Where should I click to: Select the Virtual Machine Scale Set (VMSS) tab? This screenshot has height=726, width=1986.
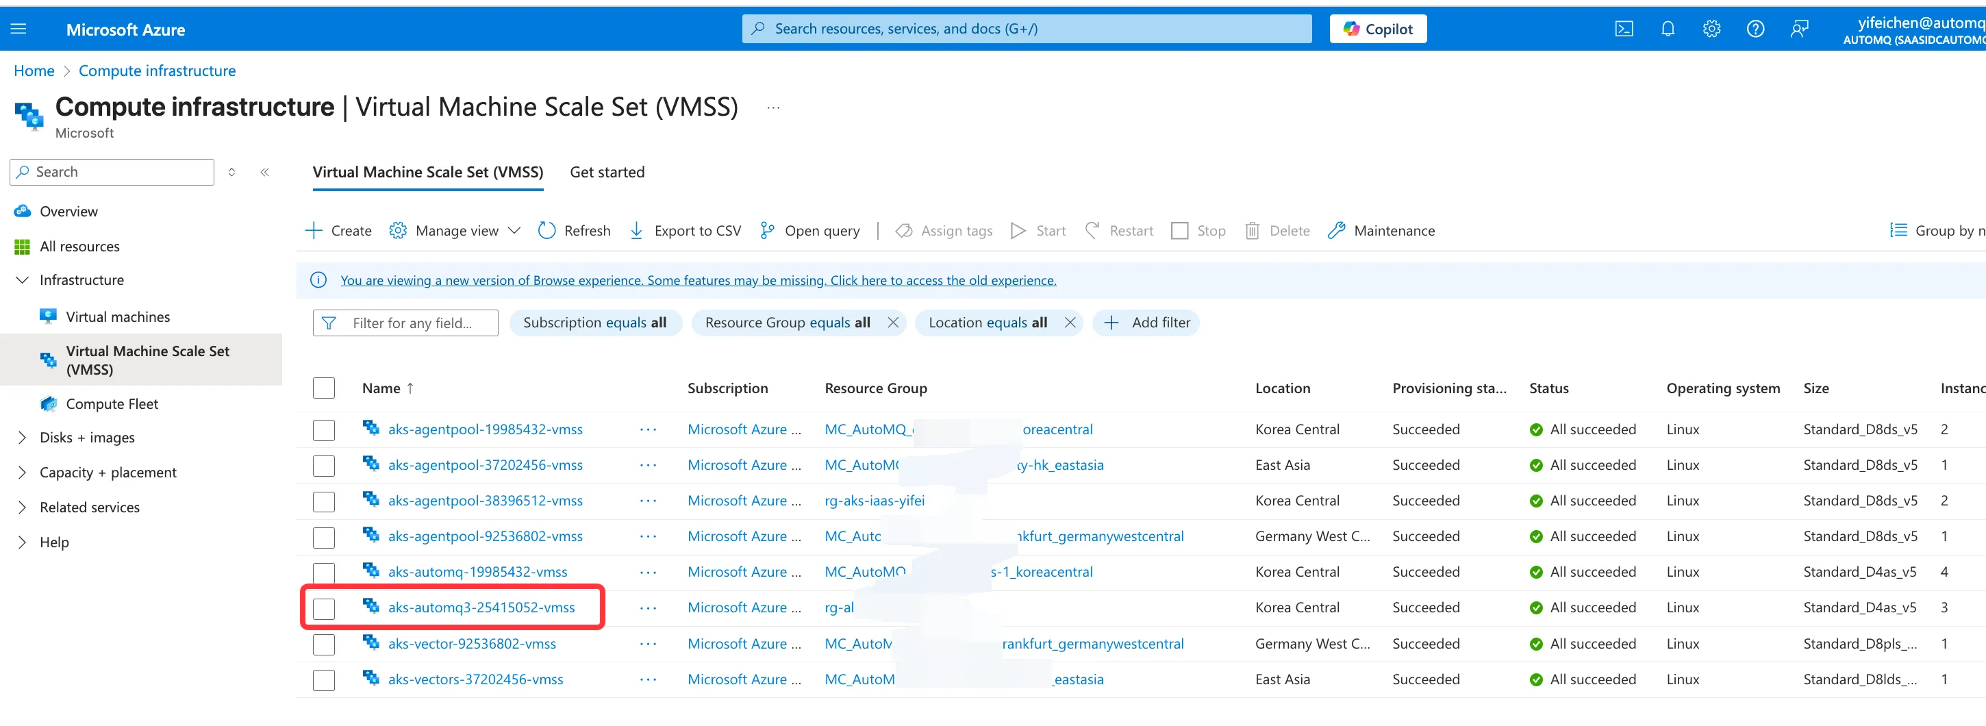click(x=428, y=172)
